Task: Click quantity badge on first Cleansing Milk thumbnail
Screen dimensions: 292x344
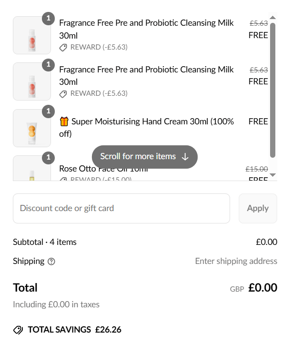Action: pyautogui.click(x=48, y=19)
